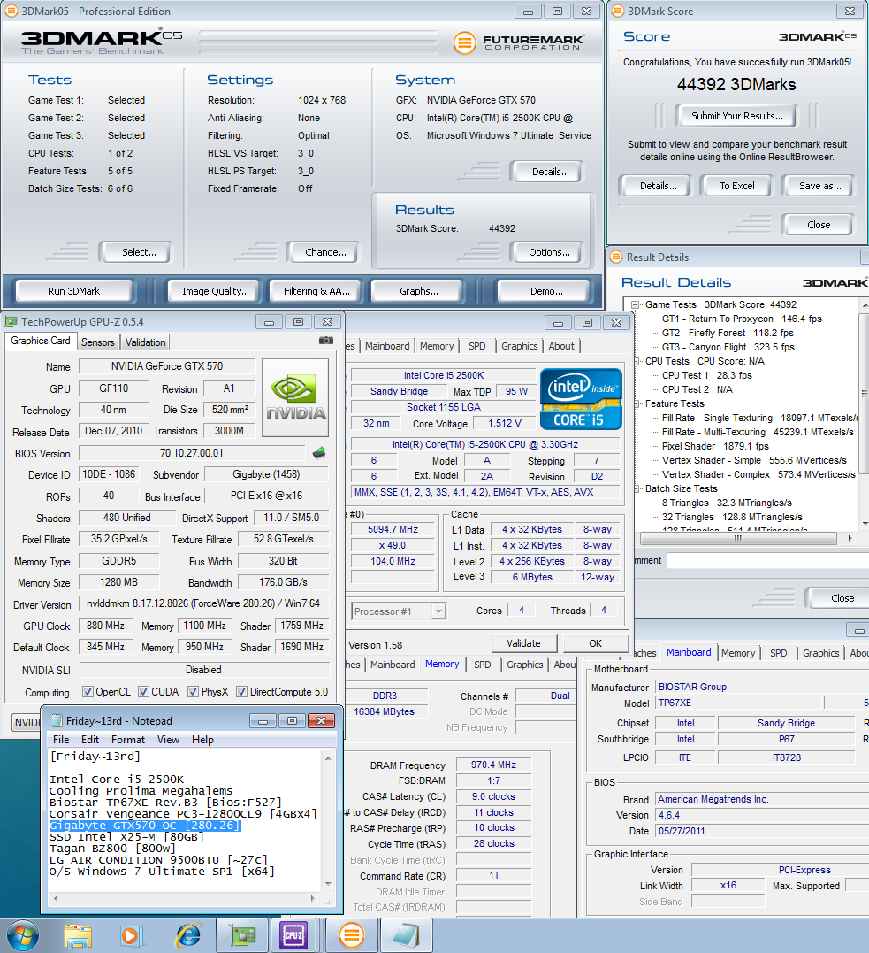Toggle the DirectCompute 5.0 checkbox
The width and height of the screenshot is (869, 953).
click(x=240, y=692)
